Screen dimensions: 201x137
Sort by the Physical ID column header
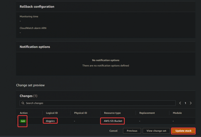point(80,113)
